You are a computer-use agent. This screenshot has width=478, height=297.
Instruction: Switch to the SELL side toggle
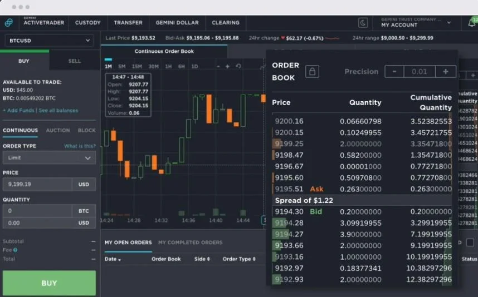click(x=75, y=61)
